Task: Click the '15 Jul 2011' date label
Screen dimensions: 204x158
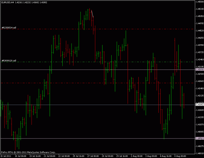Action: 6,156
